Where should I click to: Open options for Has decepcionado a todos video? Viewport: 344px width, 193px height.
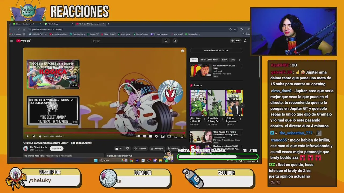click(x=242, y=66)
